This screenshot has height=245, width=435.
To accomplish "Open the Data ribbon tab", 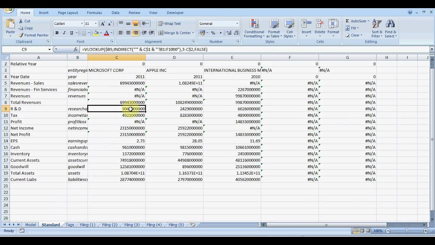I will point(116,13).
